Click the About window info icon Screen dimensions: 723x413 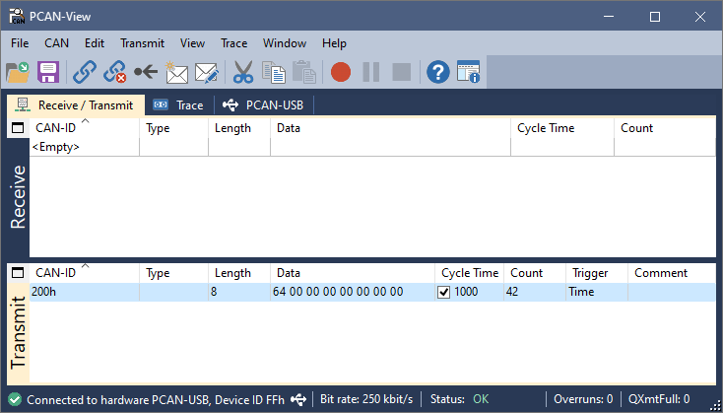(468, 72)
